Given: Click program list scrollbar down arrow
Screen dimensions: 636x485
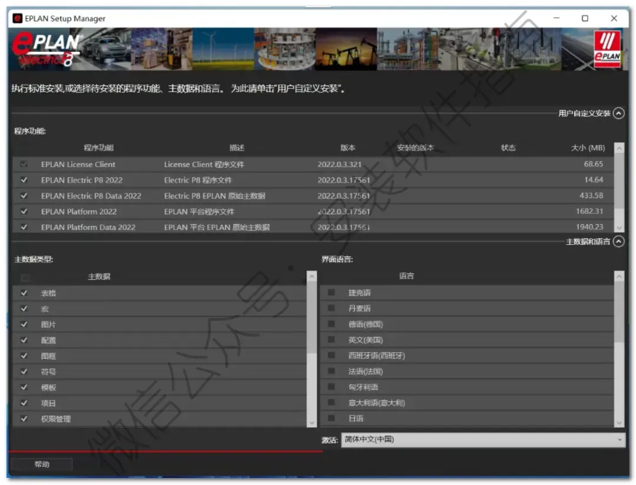Looking at the screenshot, I should [x=619, y=228].
